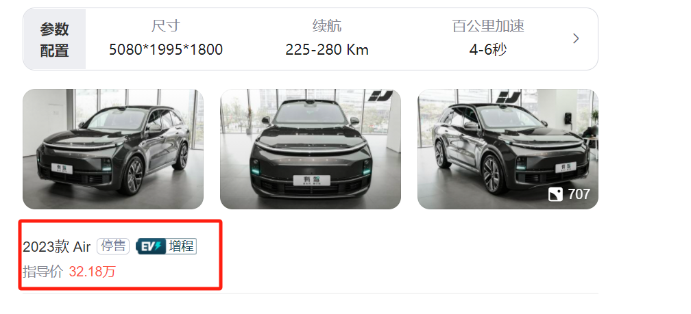Select the 增程 tag
Image resolution: width=691 pixels, height=314 pixels.
pos(181,246)
